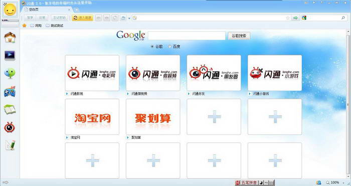The image size is (351, 186).
Task: Click the toolbar search input box
Action: (x=323, y=18)
